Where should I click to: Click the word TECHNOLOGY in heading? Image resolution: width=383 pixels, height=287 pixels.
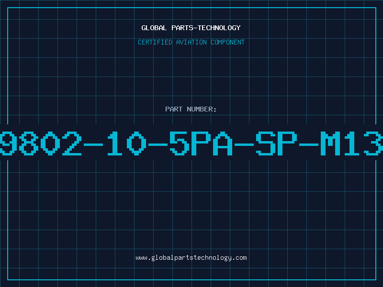click(219, 28)
